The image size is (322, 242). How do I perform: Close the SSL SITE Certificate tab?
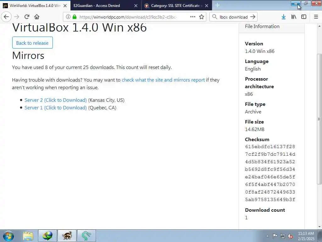[x=207, y=6]
